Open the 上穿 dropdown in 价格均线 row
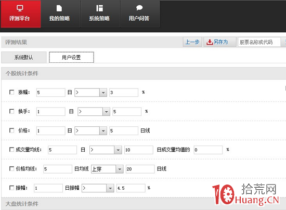The width and height of the screenshot is (286, 210). [120, 169]
